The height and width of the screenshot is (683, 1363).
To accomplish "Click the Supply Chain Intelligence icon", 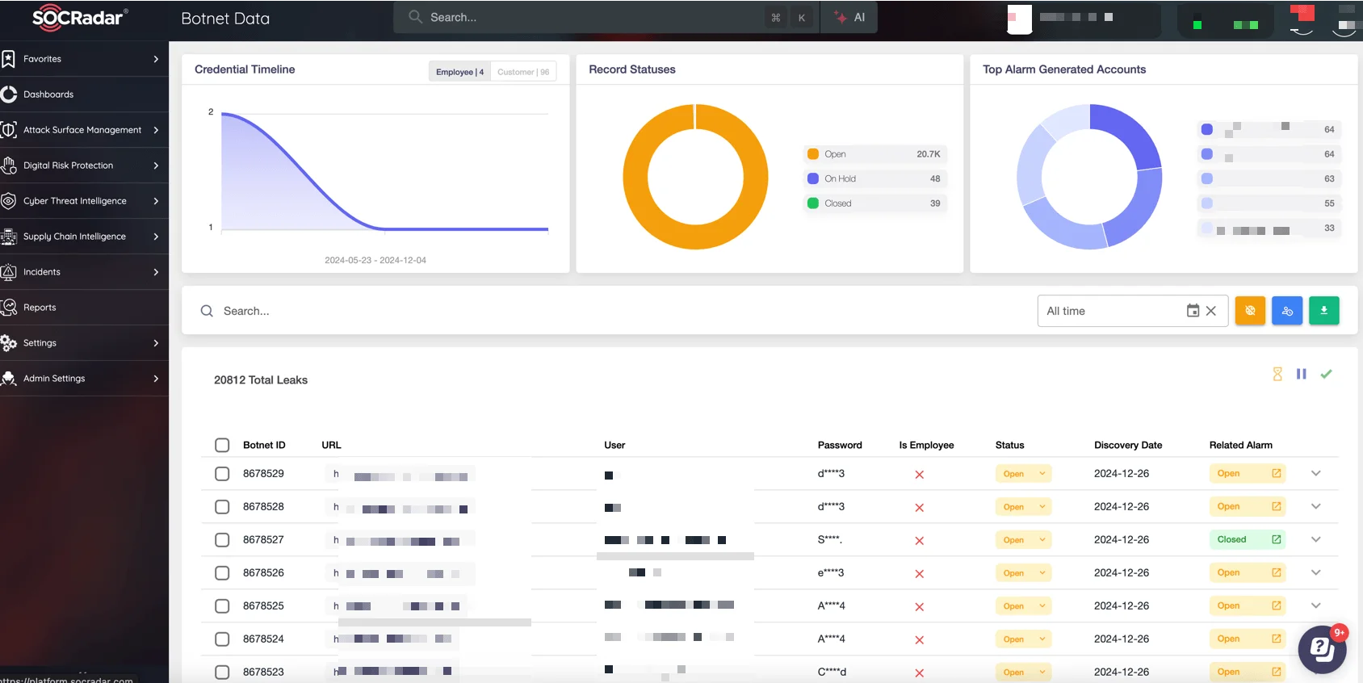I will coord(9,237).
